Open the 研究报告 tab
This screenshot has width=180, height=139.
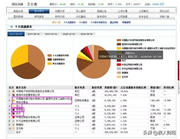39,17
